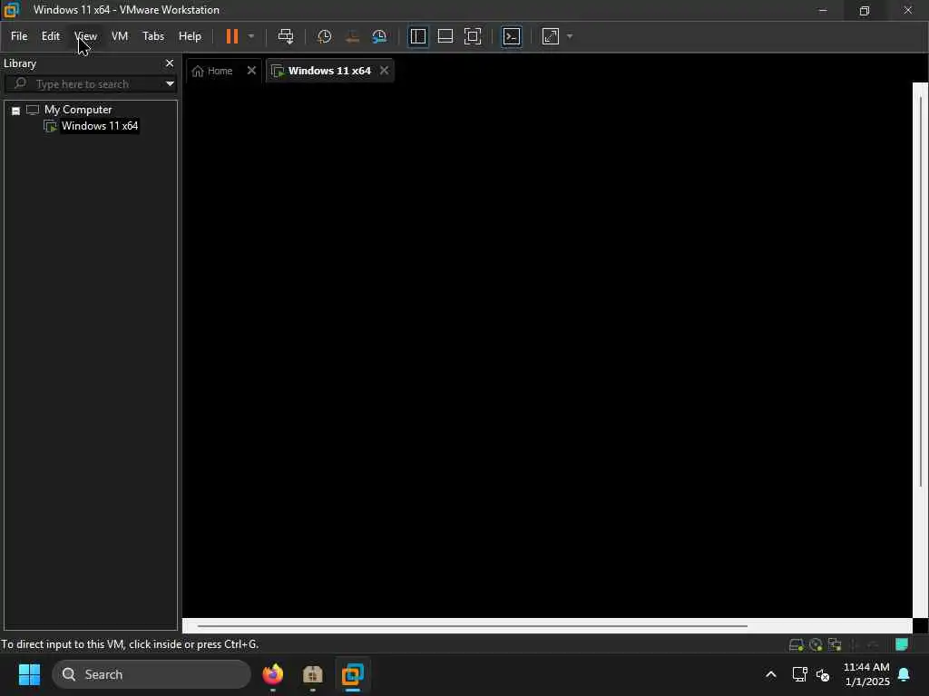Open the power options dropdown arrow
The width and height of the screenshot is (929, 696).
point(251,36)
